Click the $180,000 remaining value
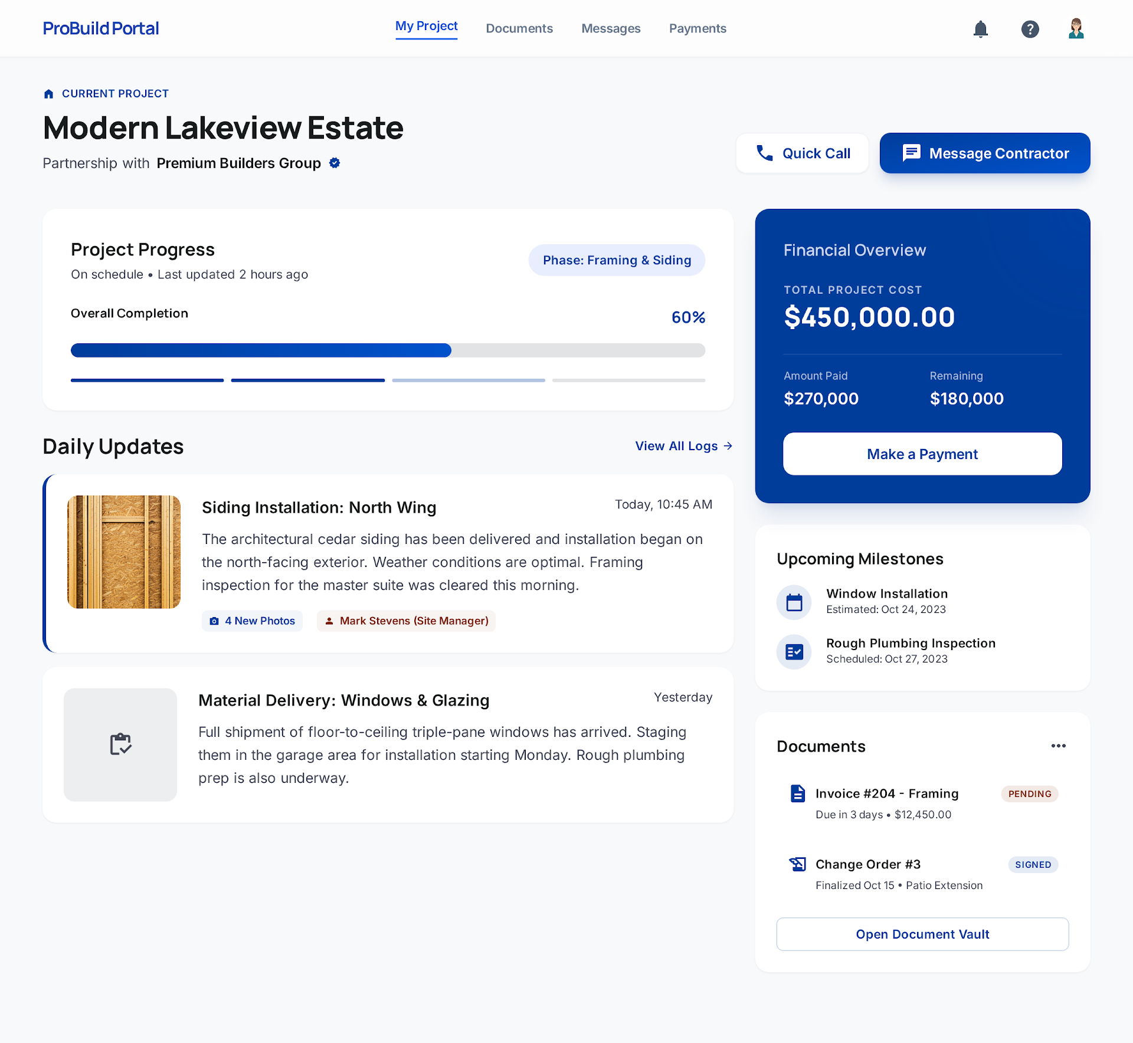Viewport: 1133px width, 1043px height. pyautogui.click(x=967, y=399)
